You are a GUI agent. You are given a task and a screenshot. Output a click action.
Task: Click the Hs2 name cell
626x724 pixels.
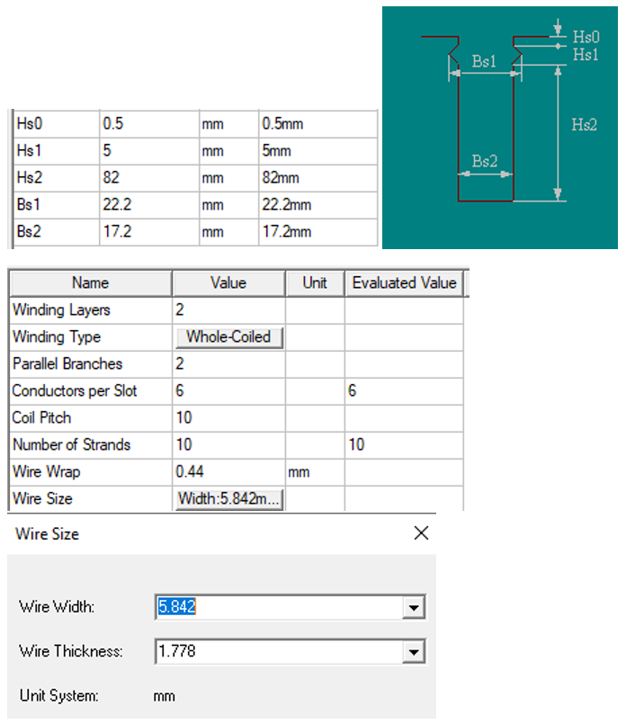pos(57,178)
